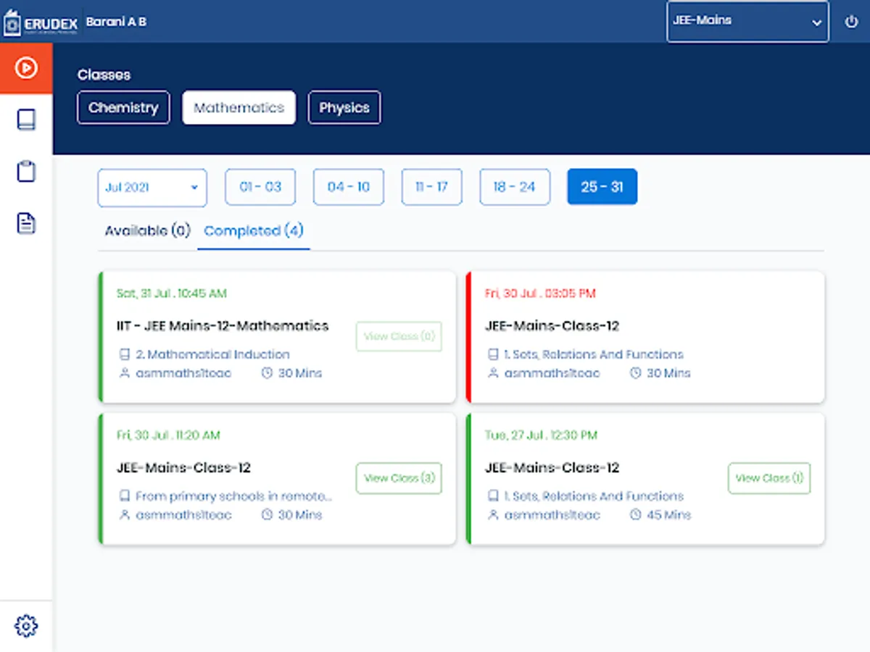Click the power logout icon
Screen dimensions: 870x652
click(852, 21)
